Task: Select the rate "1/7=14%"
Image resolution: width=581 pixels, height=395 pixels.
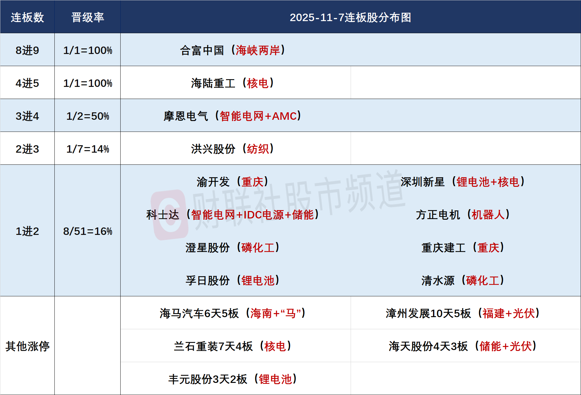Action: [88, 149]
